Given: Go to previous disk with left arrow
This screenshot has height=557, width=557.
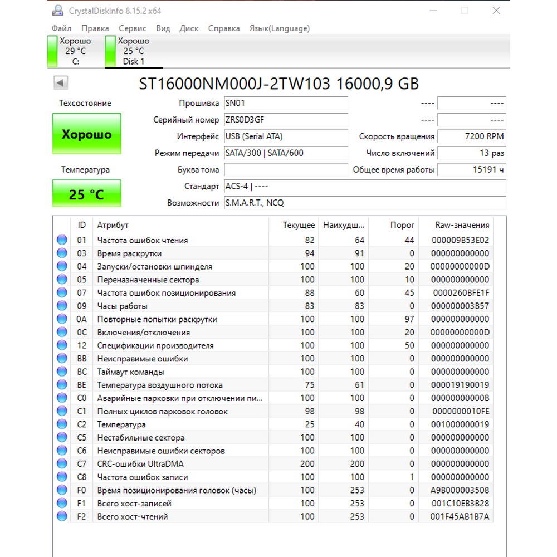Looking at the screenshot, I should pos(61,83).
